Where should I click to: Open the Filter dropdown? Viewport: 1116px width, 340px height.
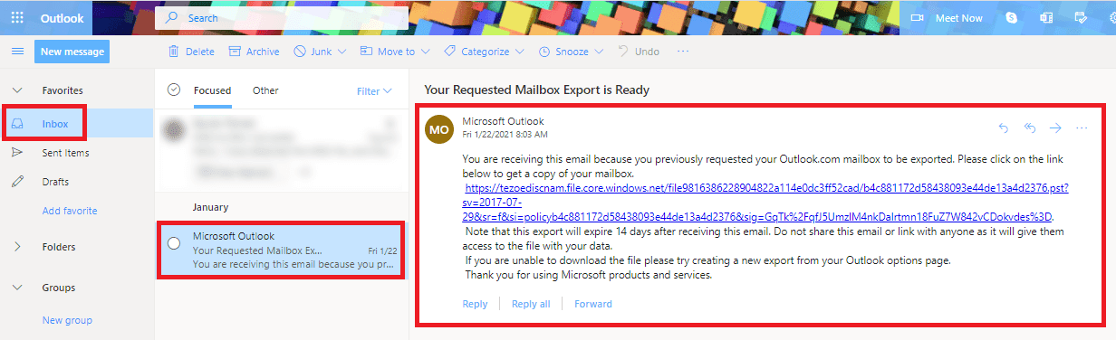374,90
